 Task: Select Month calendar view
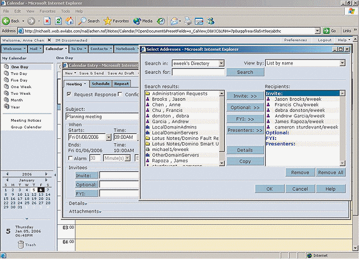(x=17, y=100)
